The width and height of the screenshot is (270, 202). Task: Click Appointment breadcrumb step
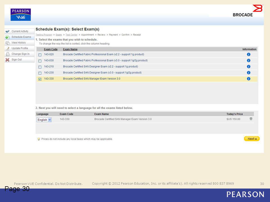pos(87,35)
